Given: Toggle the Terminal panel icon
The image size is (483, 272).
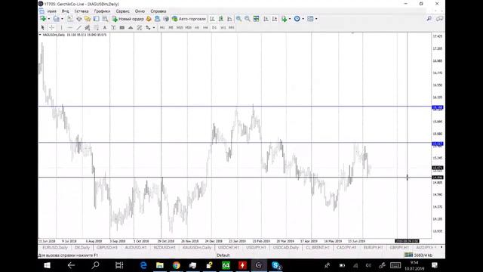Looking at the screenshot, I should point(97,19).
